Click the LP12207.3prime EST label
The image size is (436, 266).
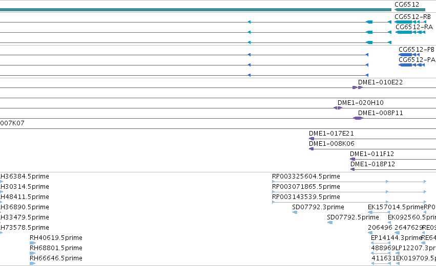[416, 248]
